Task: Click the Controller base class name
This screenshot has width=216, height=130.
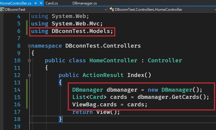Action: 165,61
